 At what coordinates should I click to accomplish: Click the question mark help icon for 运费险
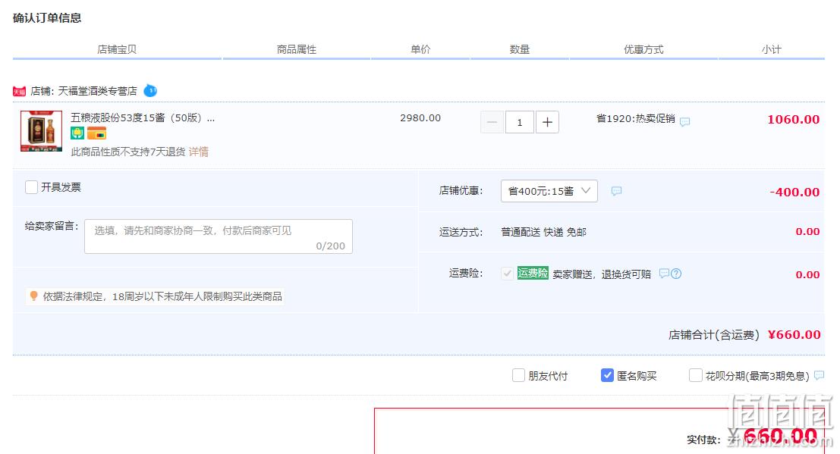tap(676, 274)
